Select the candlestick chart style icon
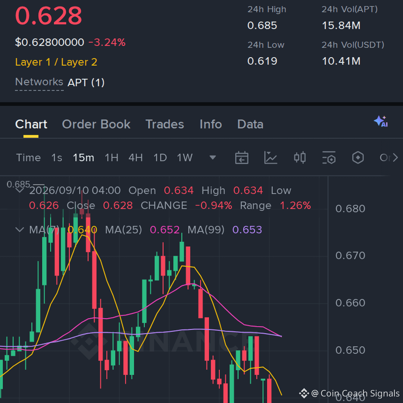Screen dimensions: 403x403 point(300,157)
